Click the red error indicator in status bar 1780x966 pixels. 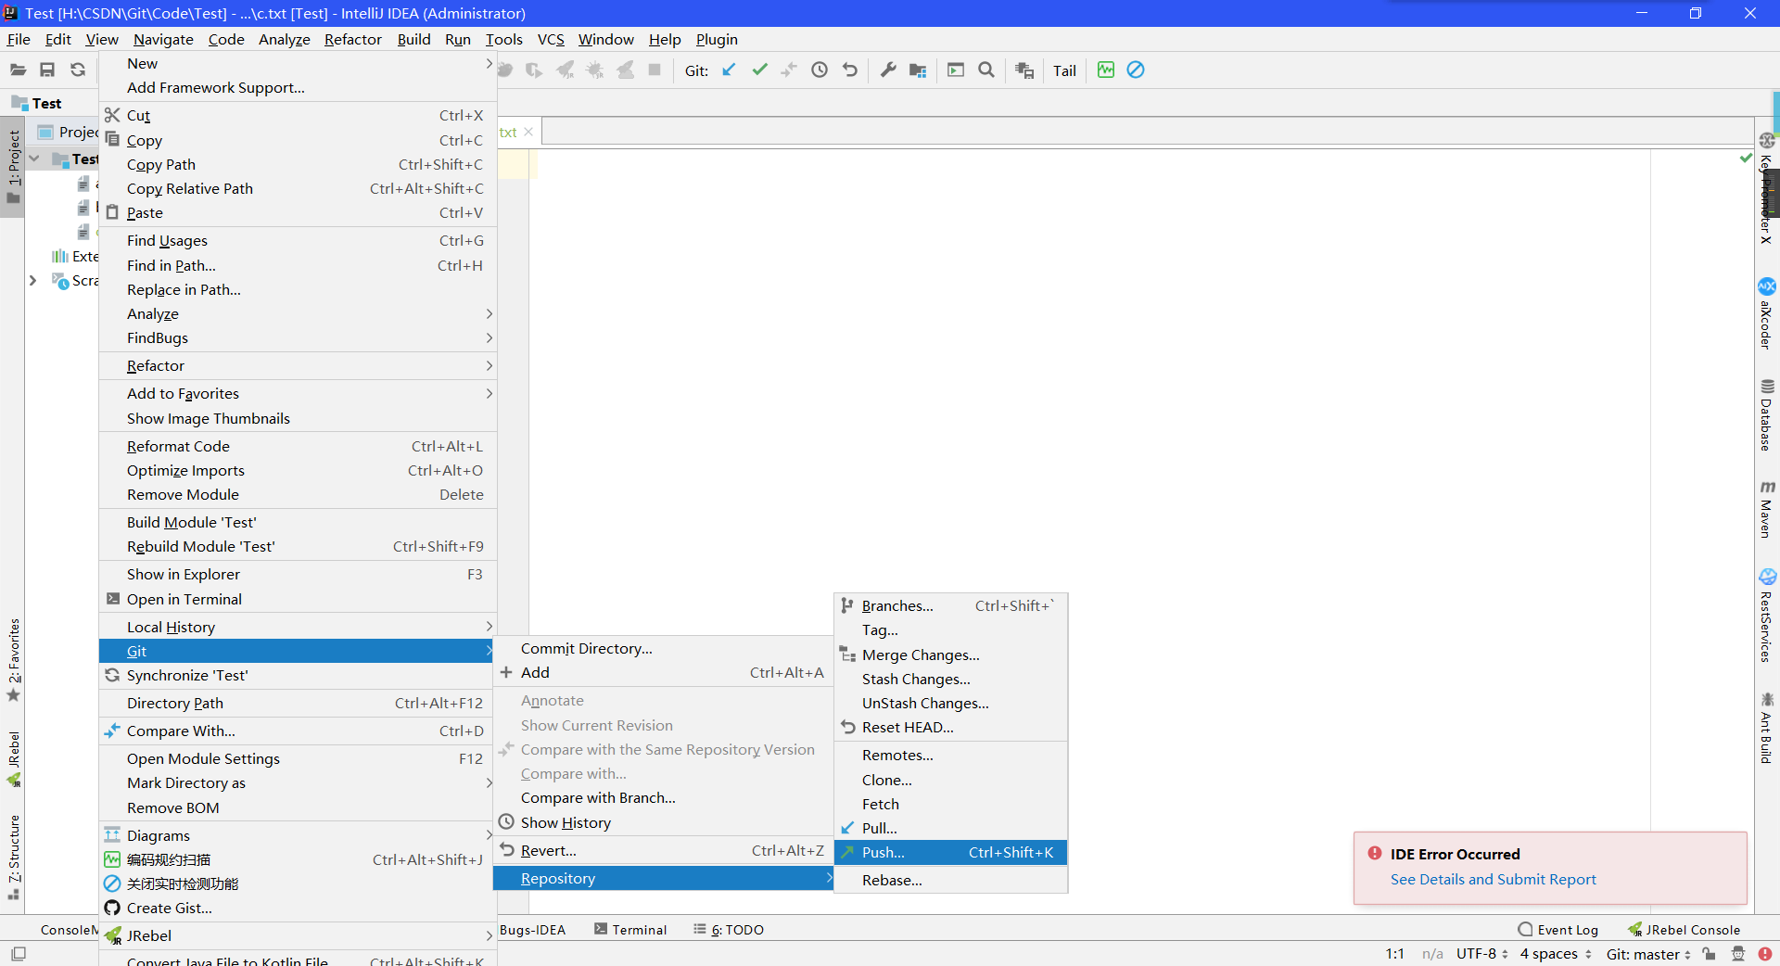tap(1764, 954)
